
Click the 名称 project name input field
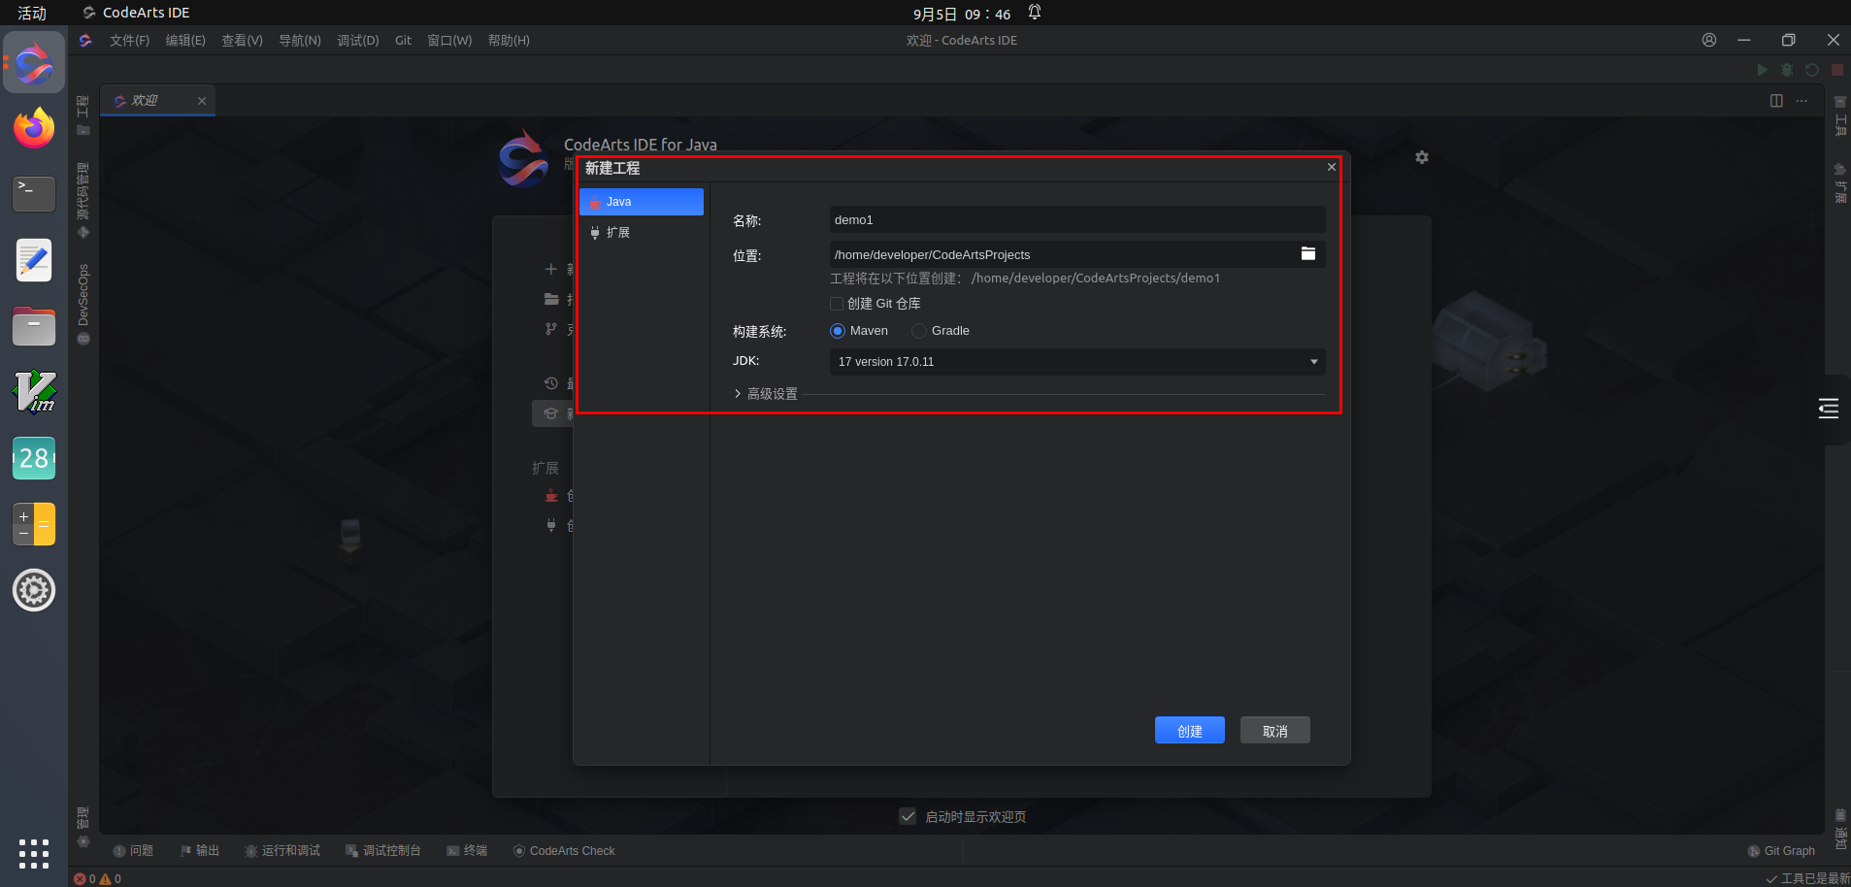tap(1076, 220)
